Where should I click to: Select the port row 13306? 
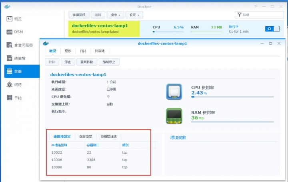tap(104, 160)
